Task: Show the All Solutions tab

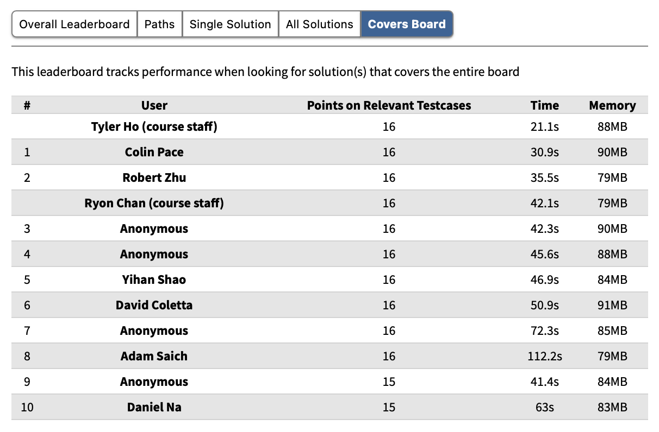Action: point(319,24)
